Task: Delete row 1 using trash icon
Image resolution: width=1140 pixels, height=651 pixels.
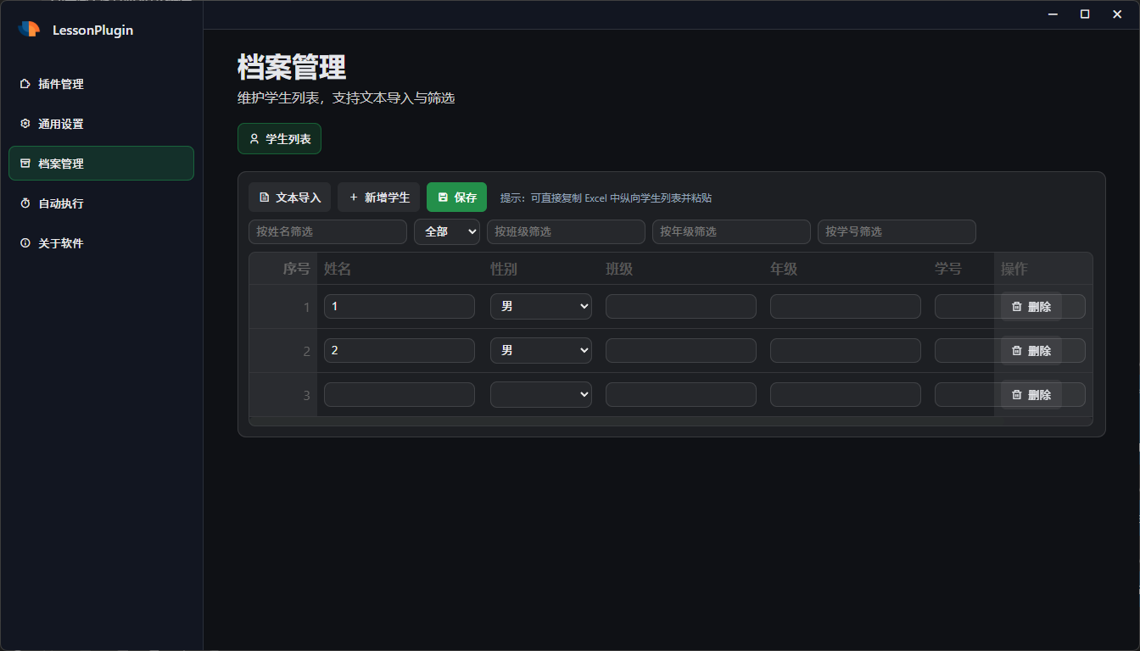Action: (x=1017, y=307)
